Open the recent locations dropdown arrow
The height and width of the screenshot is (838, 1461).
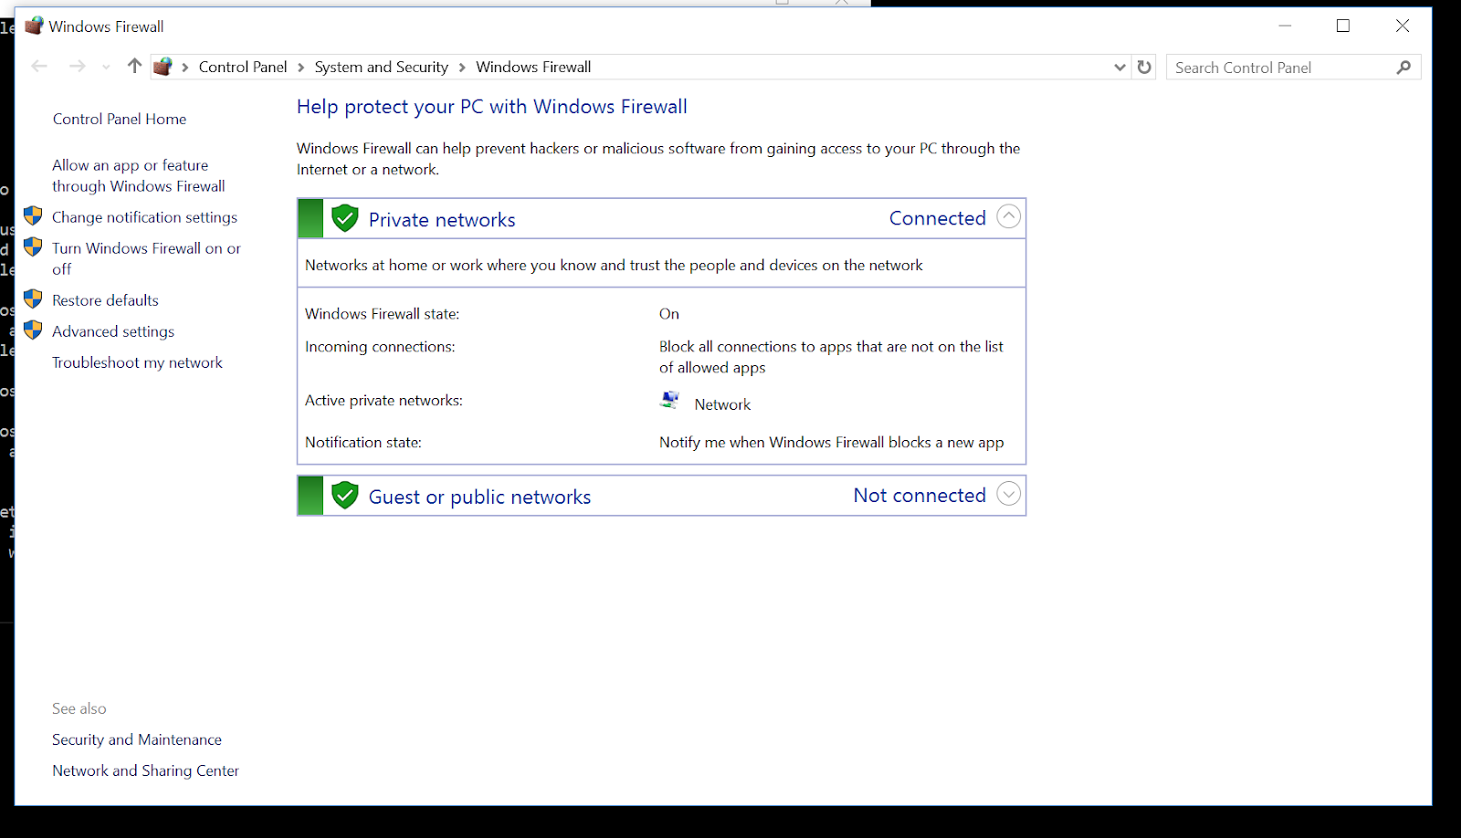click(106, 68)
